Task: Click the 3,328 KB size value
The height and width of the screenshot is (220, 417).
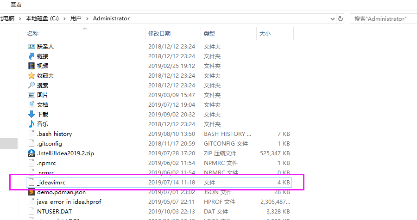Action: pyautogui.click(x=278, y=212)
